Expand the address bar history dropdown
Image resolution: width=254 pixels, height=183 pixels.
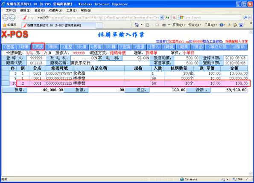[162, 18]
